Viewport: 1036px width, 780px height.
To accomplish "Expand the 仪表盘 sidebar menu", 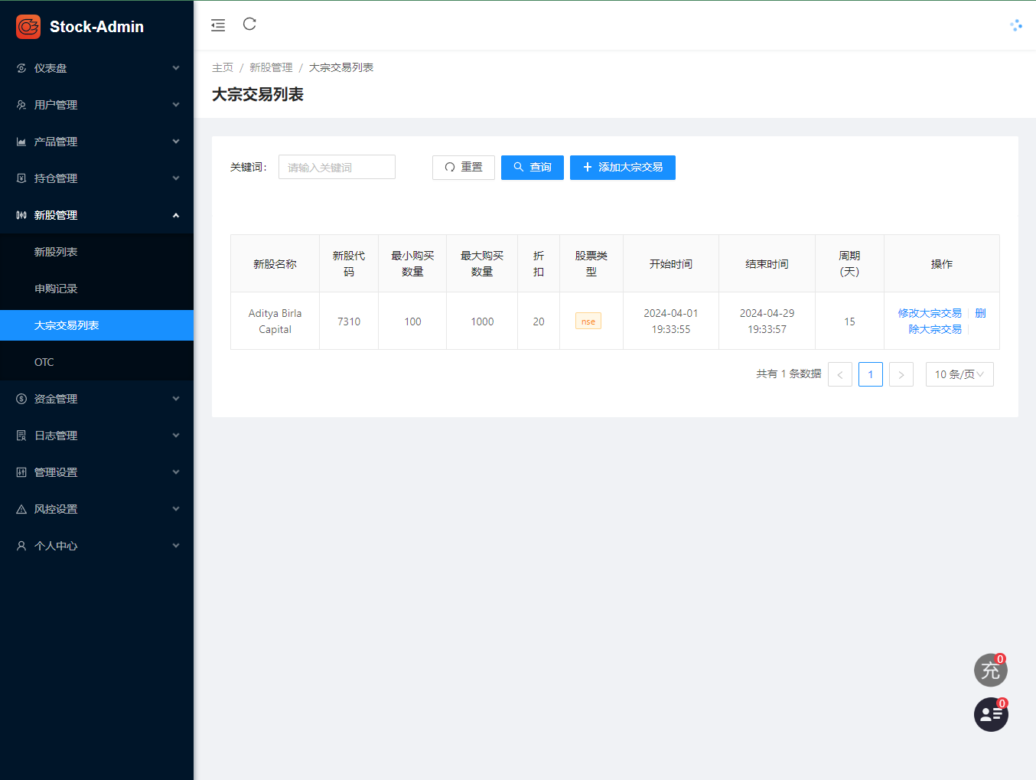I will click(x=96, y=68).
